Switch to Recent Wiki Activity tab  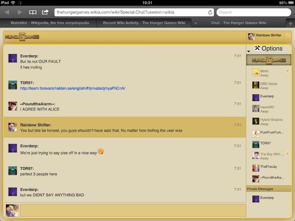[144, 23]
